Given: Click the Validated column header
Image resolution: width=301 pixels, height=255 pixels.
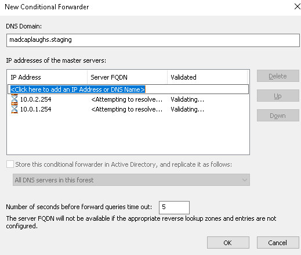Looking at the screenshot, I should tap(207, 77).
